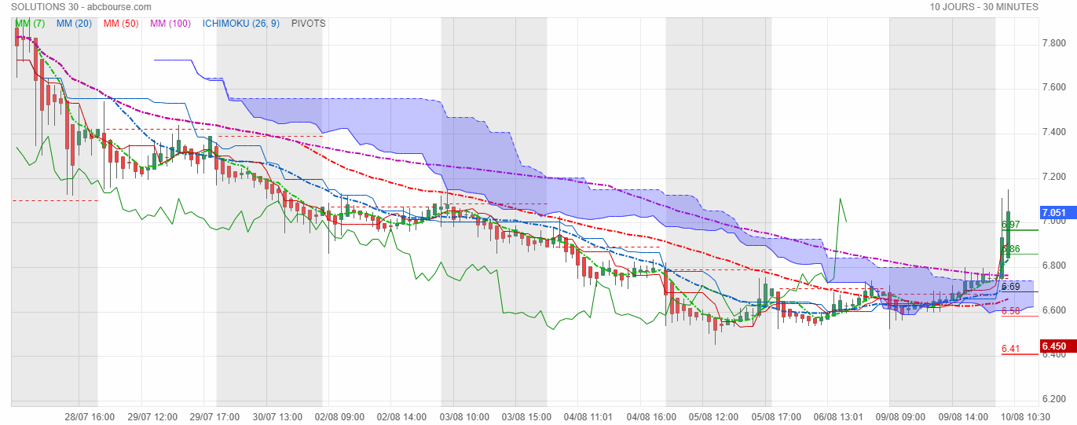Click the 06/08 13:01 time axis label
The image size is (1077, 425).
[x=838, y=416]
